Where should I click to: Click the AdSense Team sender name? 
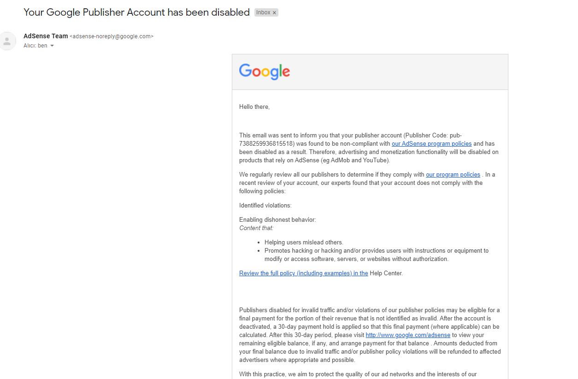coord(46,36)
